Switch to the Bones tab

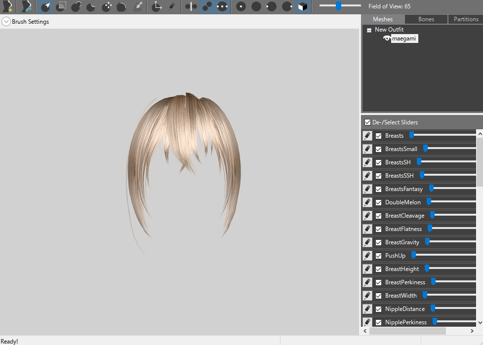426,19
